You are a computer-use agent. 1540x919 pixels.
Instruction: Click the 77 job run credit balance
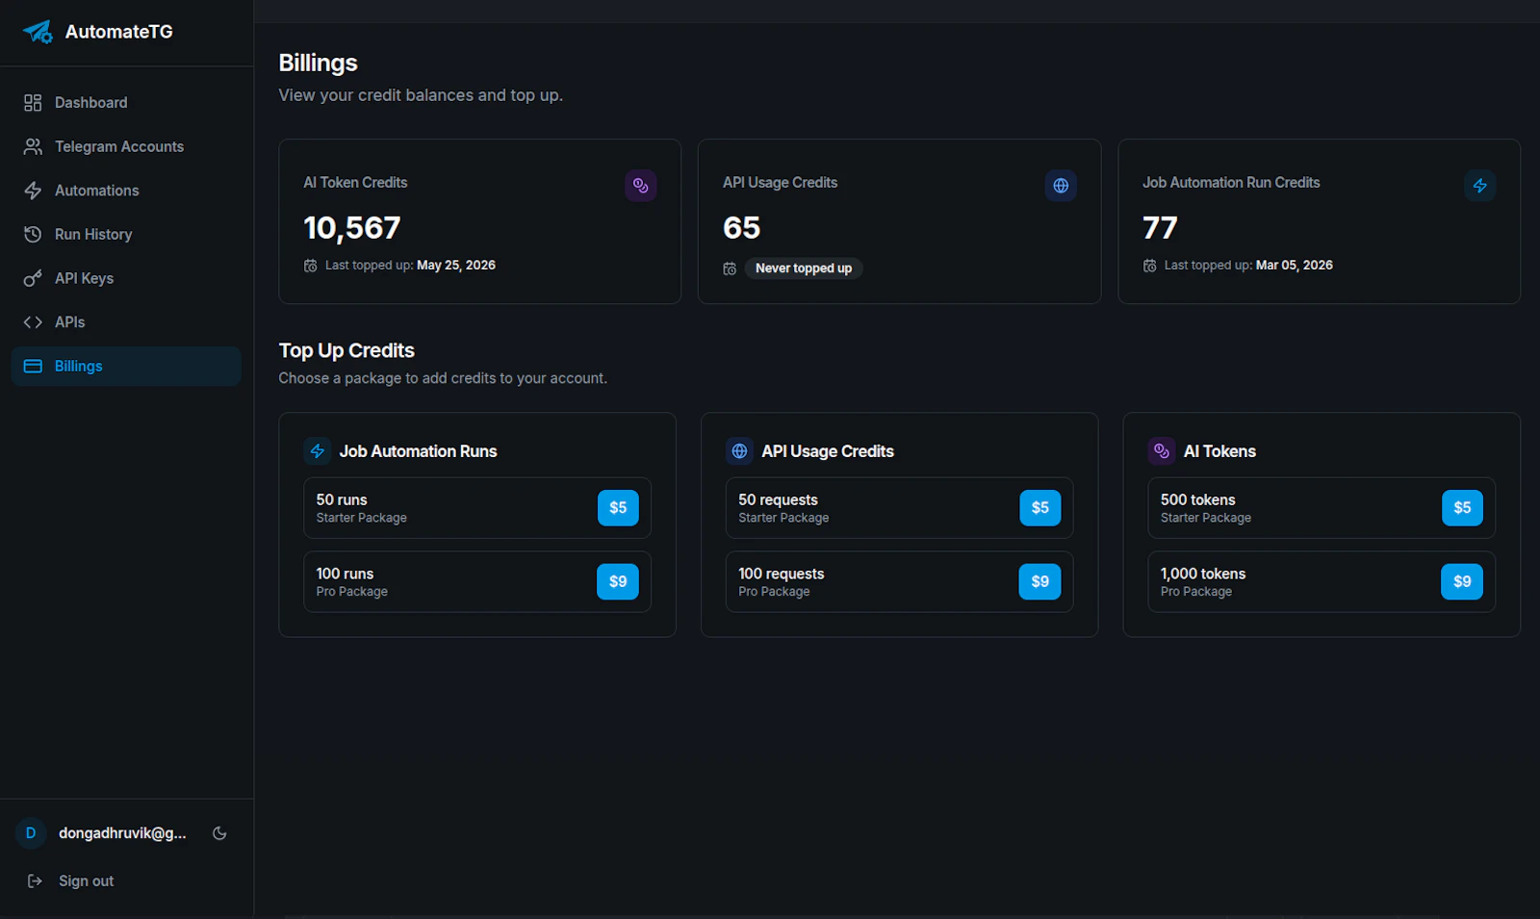tap(1161, 228)
